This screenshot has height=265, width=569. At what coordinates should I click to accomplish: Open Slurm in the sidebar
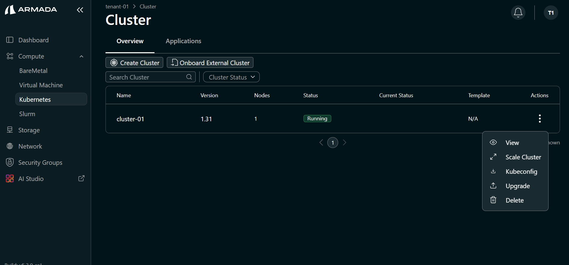(27, 114)
